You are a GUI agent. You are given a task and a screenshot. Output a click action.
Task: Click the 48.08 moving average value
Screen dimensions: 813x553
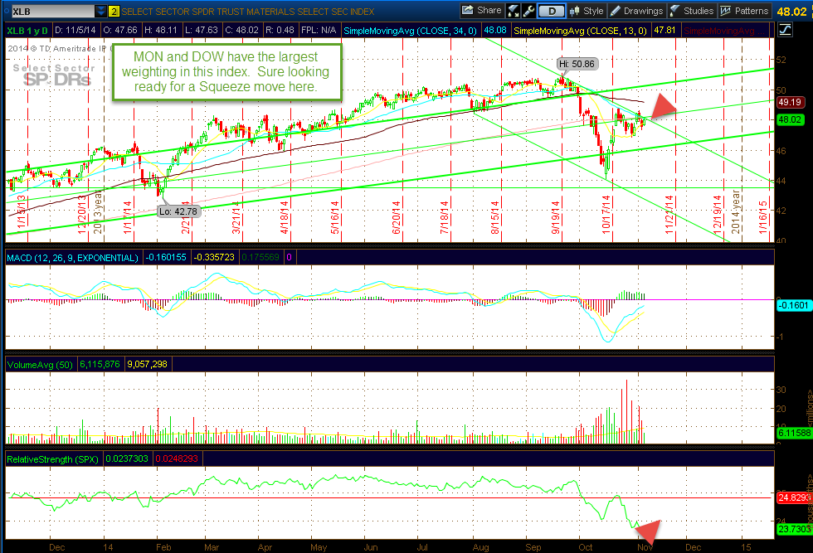tap(494, 31)
